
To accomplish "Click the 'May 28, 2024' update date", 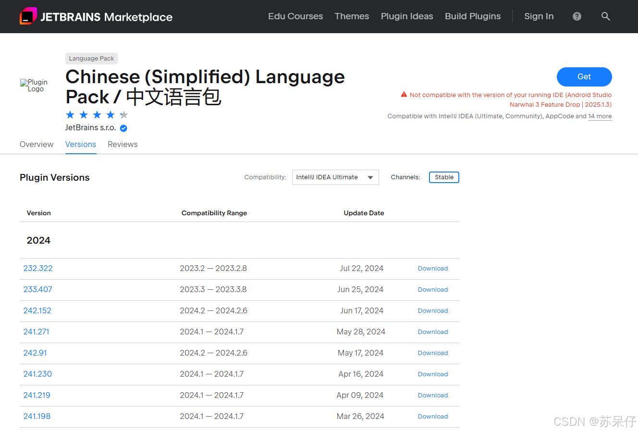I will click(361, 332).
